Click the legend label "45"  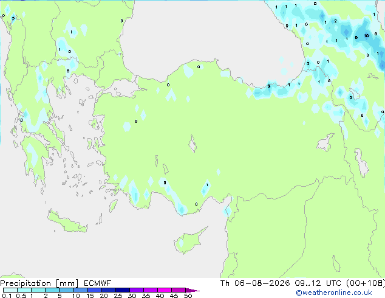point(174,296)
